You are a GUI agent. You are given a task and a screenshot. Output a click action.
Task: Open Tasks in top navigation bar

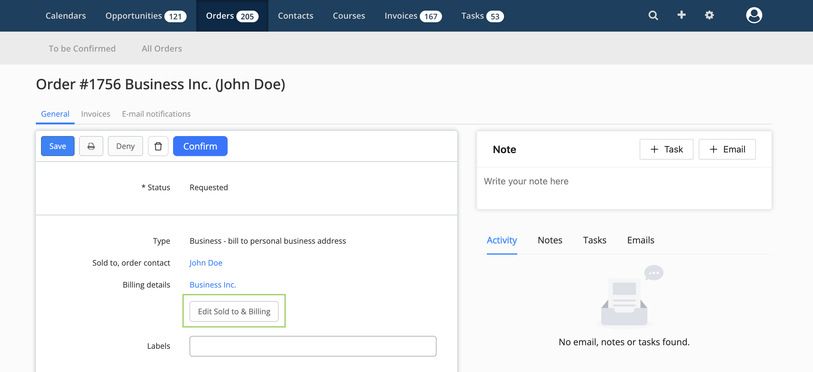[x=482, y=16]
